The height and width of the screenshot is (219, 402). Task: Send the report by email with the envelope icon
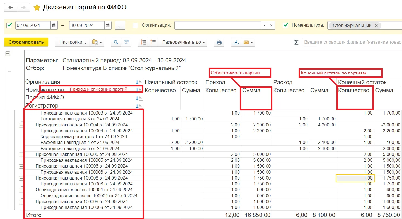(x=248, y=42)
